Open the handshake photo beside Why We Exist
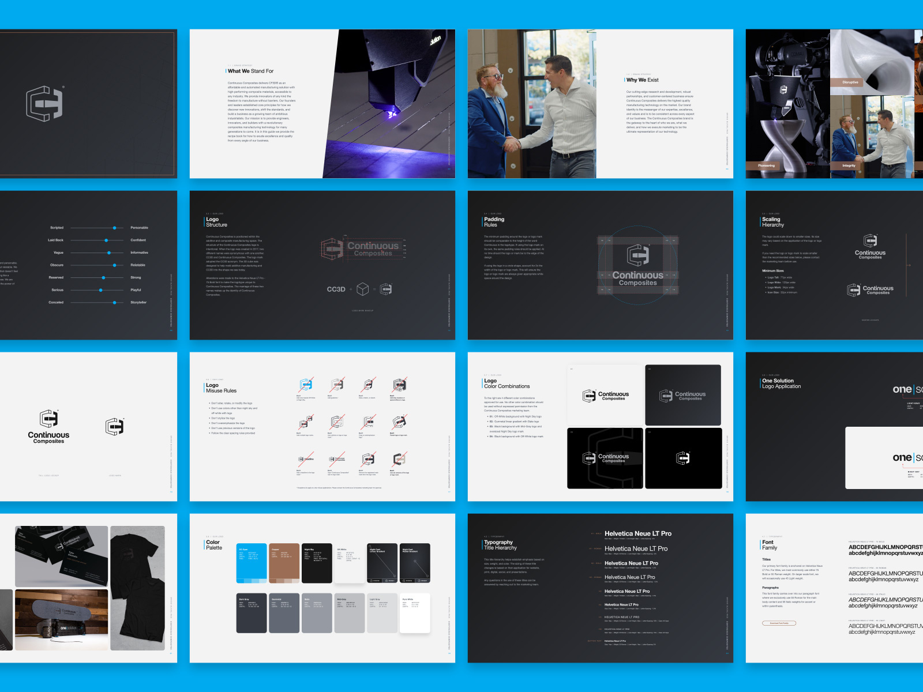923x692 pixels. click(x=531, y=104)
